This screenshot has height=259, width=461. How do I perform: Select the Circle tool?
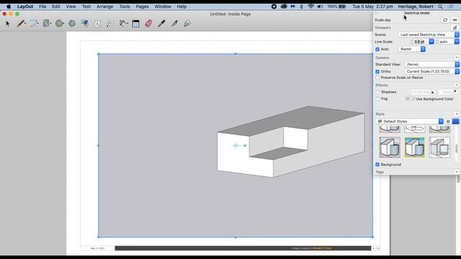pyautogui.click(x=60, y=24)
